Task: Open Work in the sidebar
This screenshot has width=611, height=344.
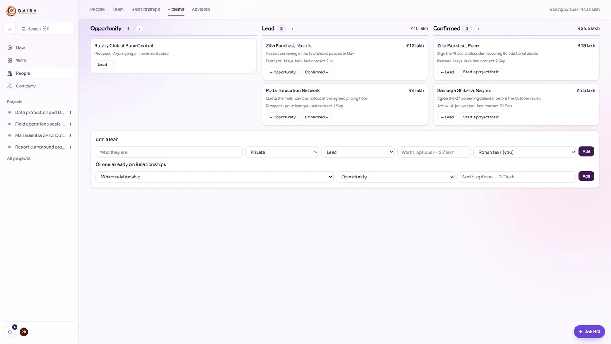Action: (39, 61)
